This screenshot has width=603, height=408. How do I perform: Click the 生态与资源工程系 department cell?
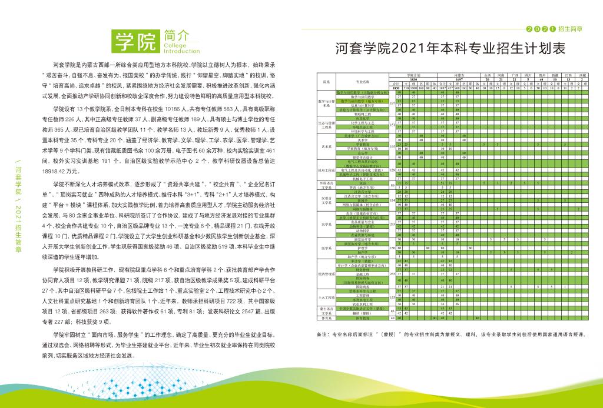point(326,125)
